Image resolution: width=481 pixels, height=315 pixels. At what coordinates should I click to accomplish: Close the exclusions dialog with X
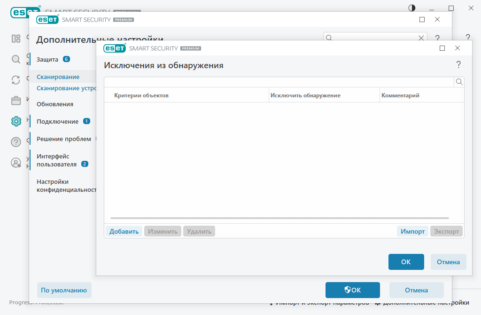click(458, 48)
